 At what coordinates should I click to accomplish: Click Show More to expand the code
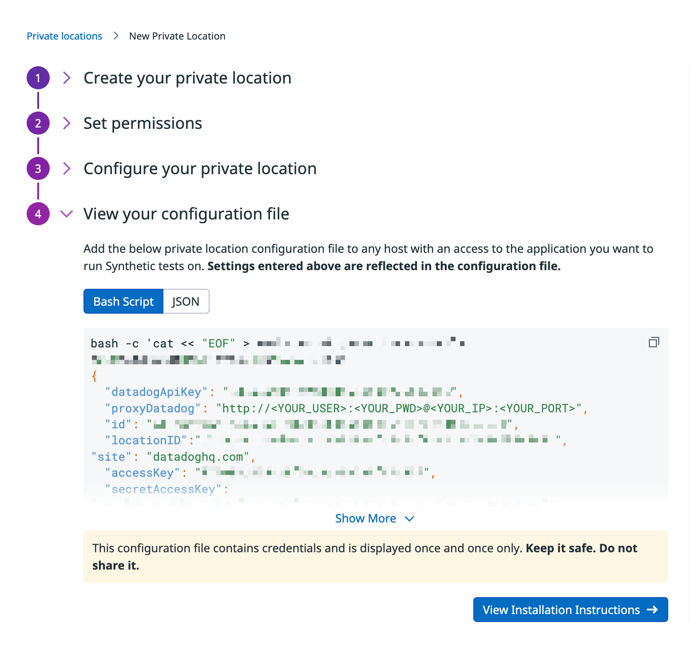[374, 518]
